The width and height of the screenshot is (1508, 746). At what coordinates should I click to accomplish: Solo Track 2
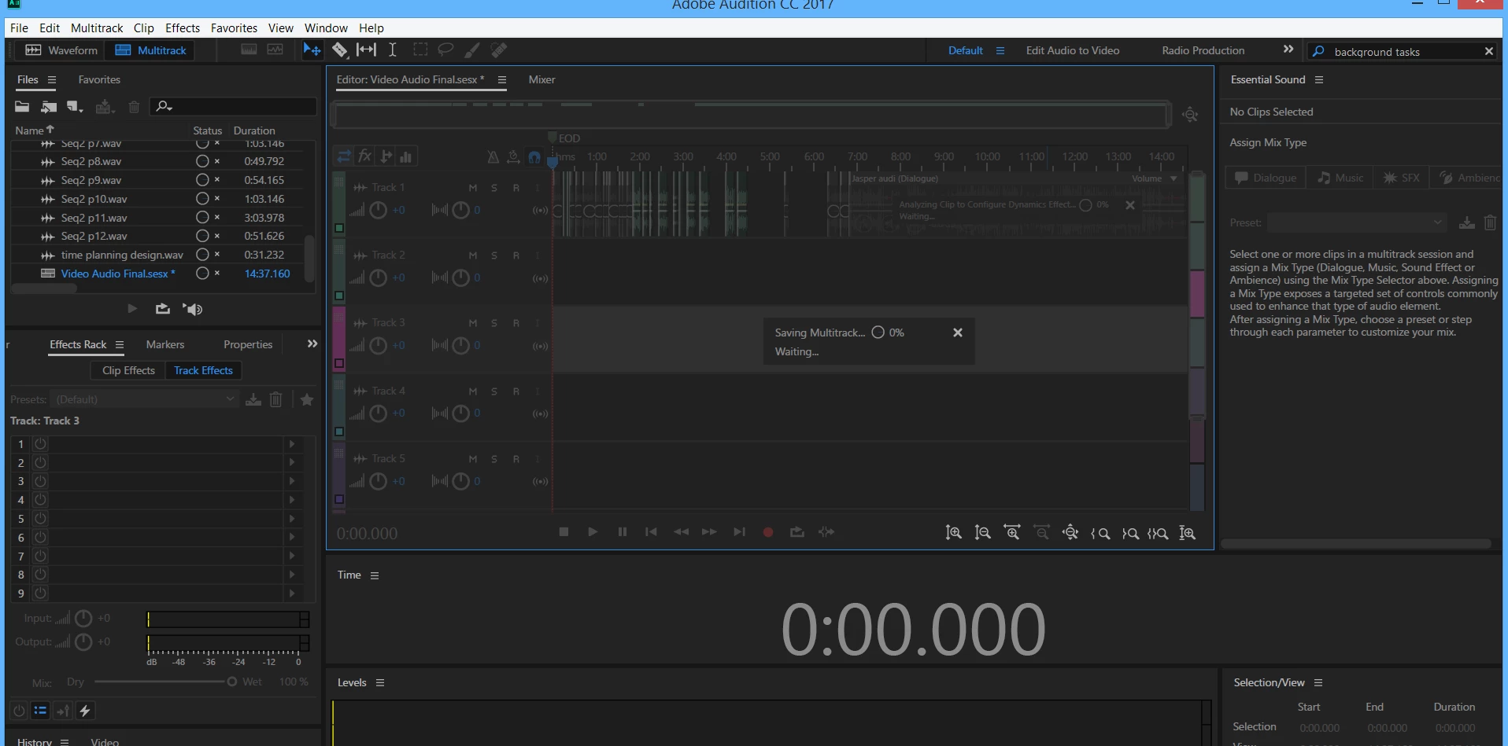494,255
